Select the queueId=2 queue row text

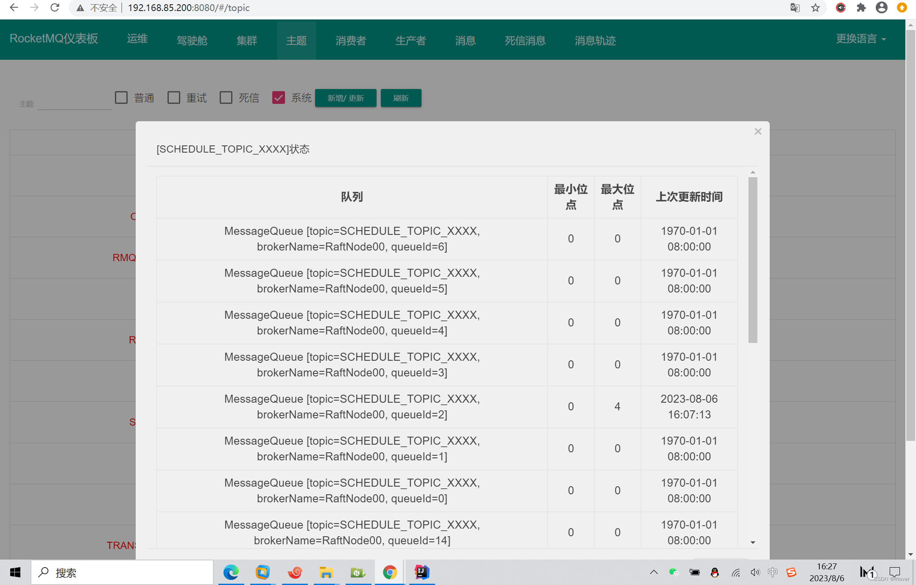click(x=352, y=407)
